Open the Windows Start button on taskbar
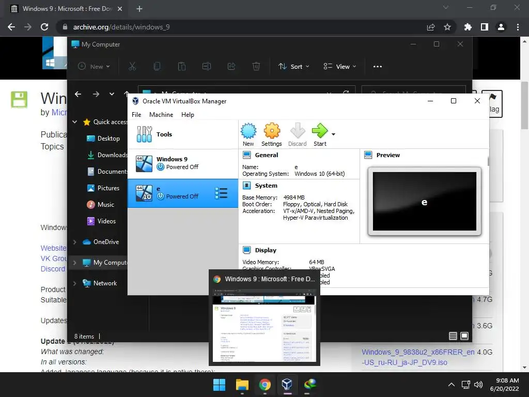Image resolution: width=529 pixels, height=397 pixels. (219, 385)
